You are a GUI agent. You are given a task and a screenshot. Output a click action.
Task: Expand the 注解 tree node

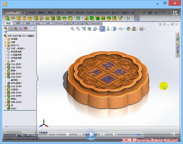[x=5, y=42]
